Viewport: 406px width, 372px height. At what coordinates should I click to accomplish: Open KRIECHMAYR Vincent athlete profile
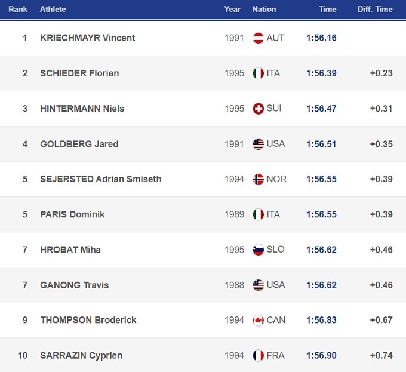87,38
